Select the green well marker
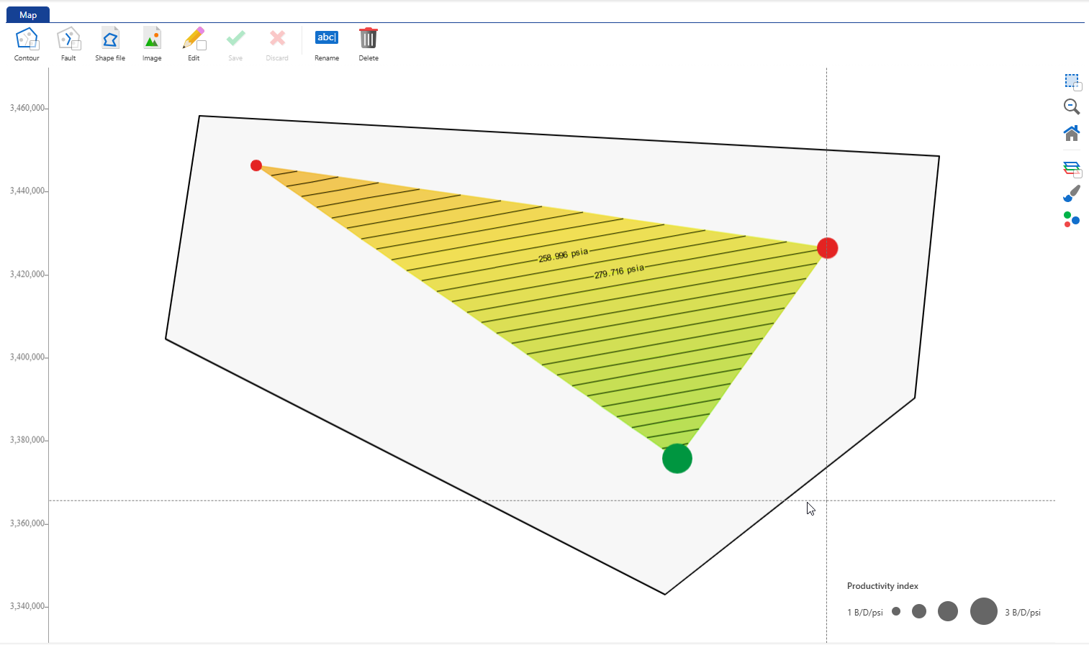 [x=677, y=458]
